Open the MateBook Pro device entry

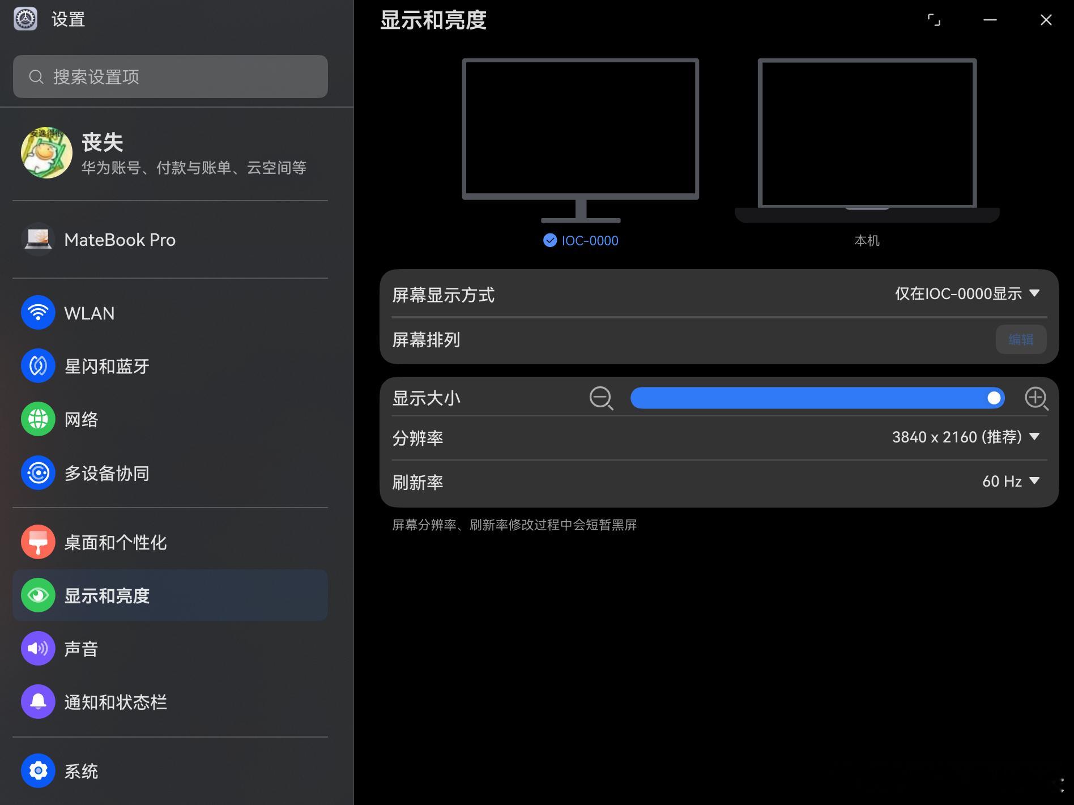[170, 240]
